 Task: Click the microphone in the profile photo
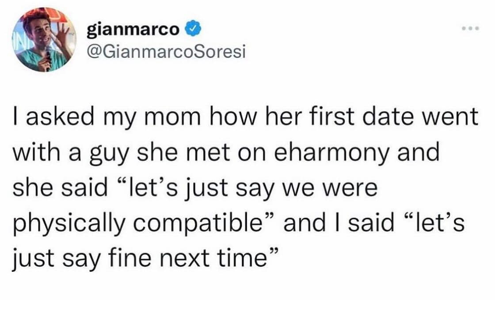click(49, 57)
